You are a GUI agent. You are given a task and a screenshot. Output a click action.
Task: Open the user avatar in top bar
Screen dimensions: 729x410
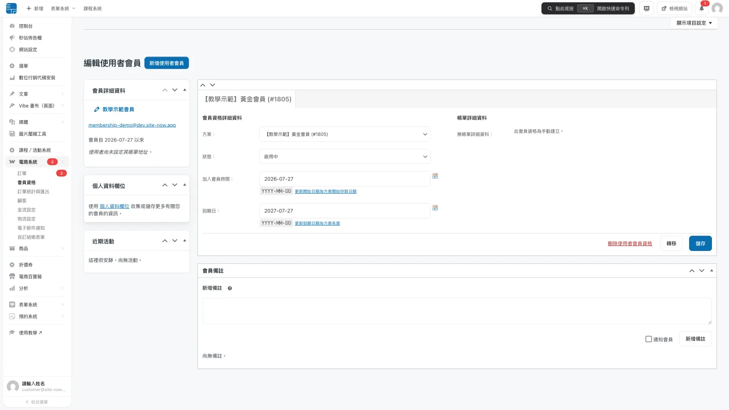click(717, 8)
